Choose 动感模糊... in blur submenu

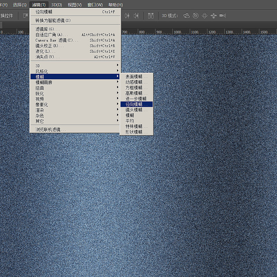[136, 82]
